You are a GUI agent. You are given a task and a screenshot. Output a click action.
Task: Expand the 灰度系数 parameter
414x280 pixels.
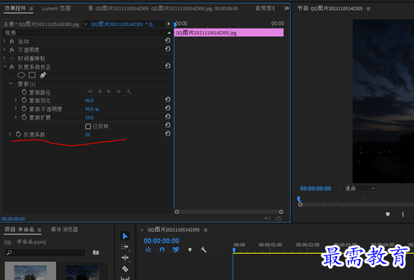click(10, 134)
